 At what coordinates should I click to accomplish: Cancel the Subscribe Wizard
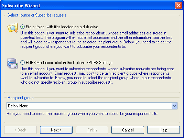coord(128,130)
